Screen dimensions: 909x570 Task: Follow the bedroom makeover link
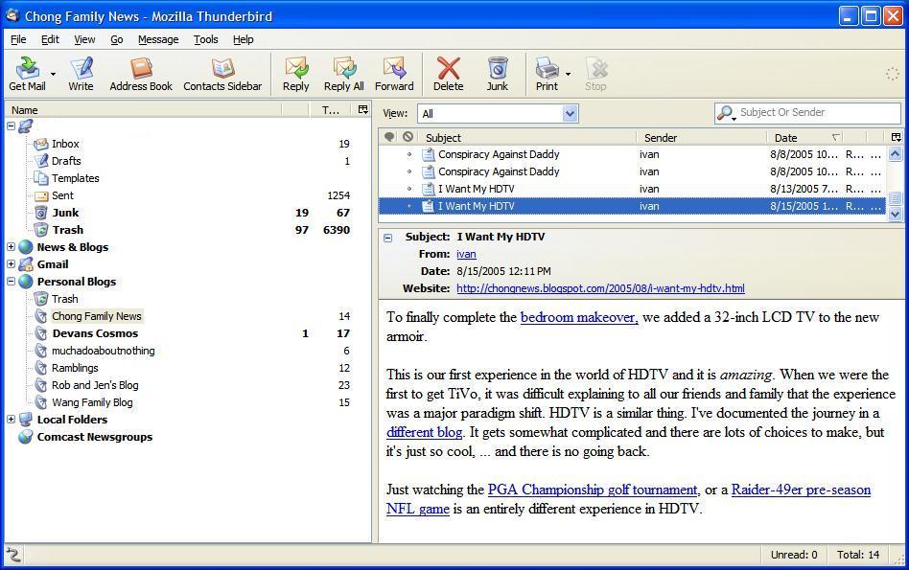click(x=579, y=317)
